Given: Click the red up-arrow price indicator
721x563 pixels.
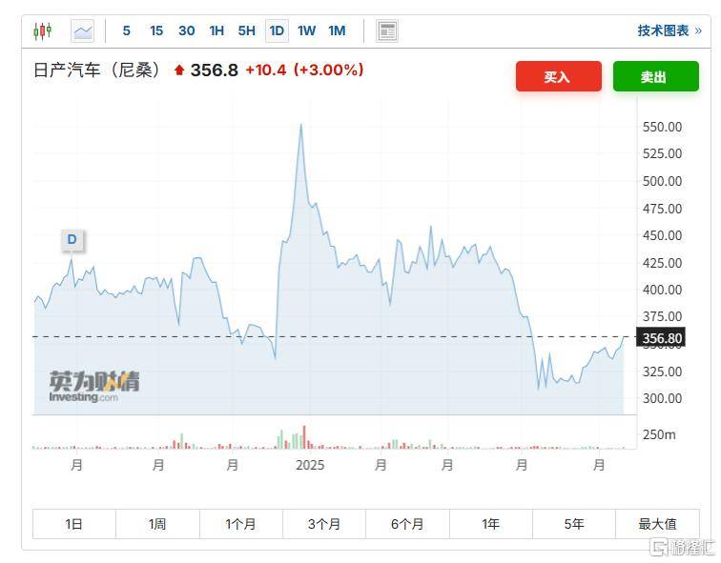Looking at the screenshot, I should pos(179,70).
